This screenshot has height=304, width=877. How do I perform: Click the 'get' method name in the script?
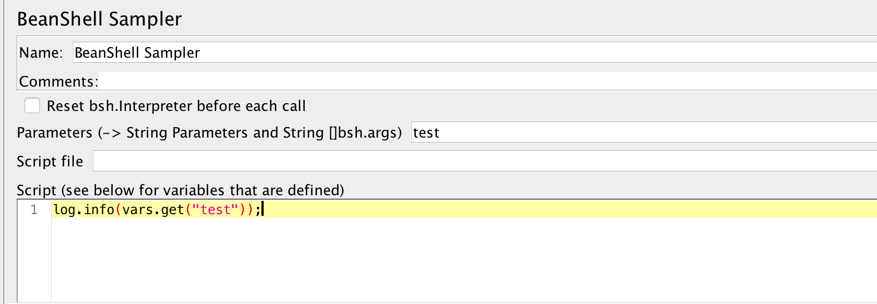pyautogui.click(x=172, y=210)
